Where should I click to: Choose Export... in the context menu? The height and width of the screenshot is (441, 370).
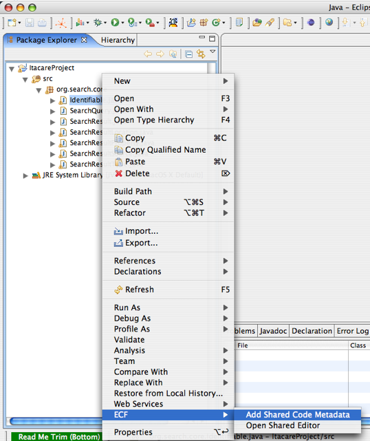(x=168, y=243)
